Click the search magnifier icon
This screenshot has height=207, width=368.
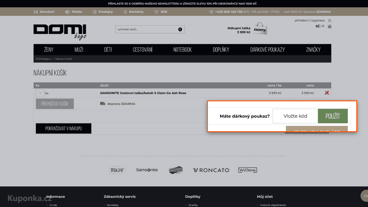click(x=180, y=29)
